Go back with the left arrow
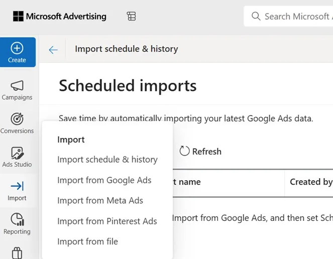 (x=53, y=50)
